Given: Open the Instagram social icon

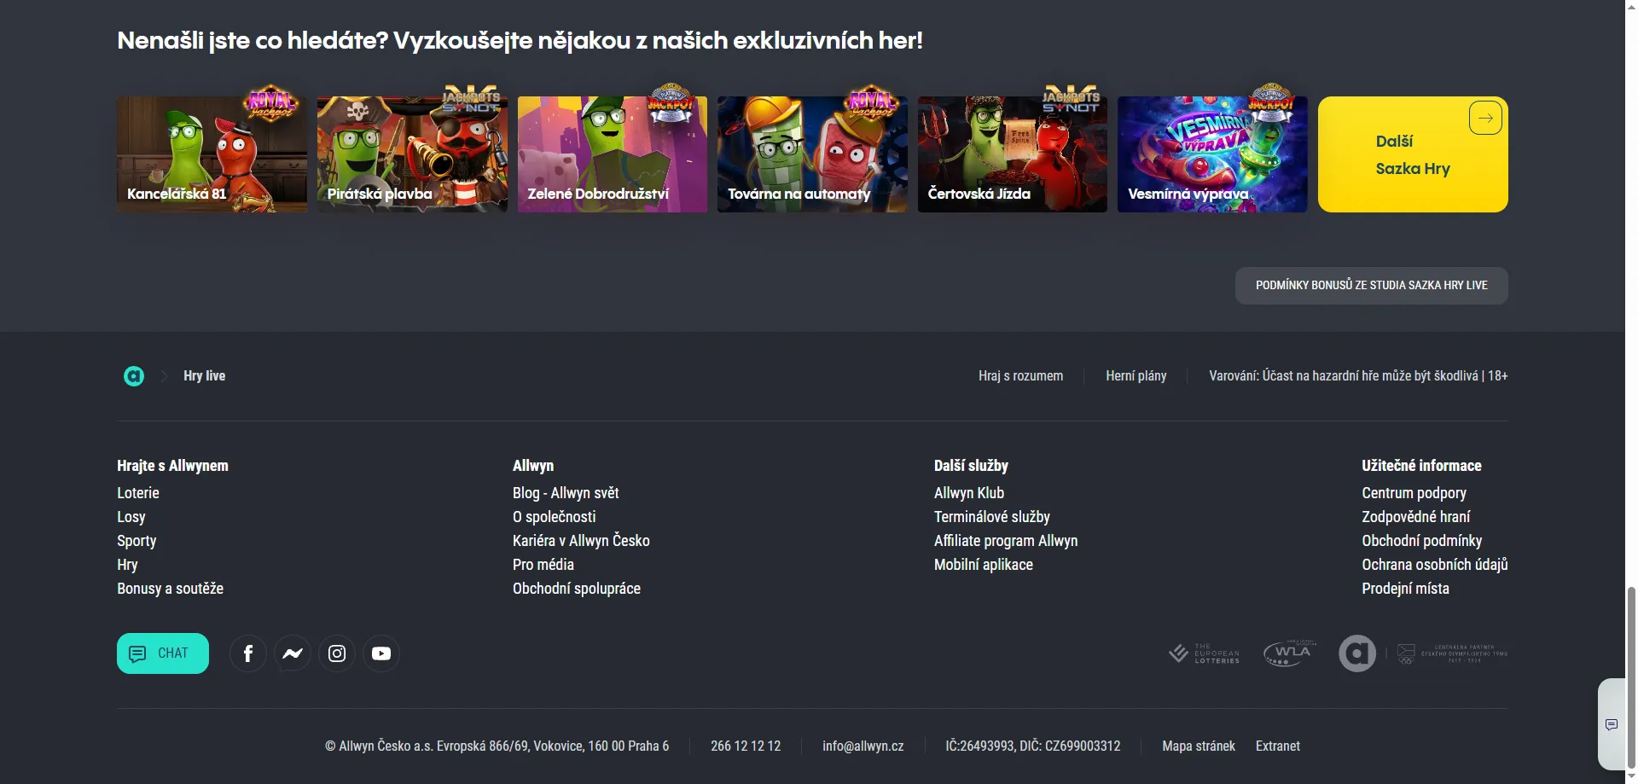Looking at the screenshot, I should point(337,653).
